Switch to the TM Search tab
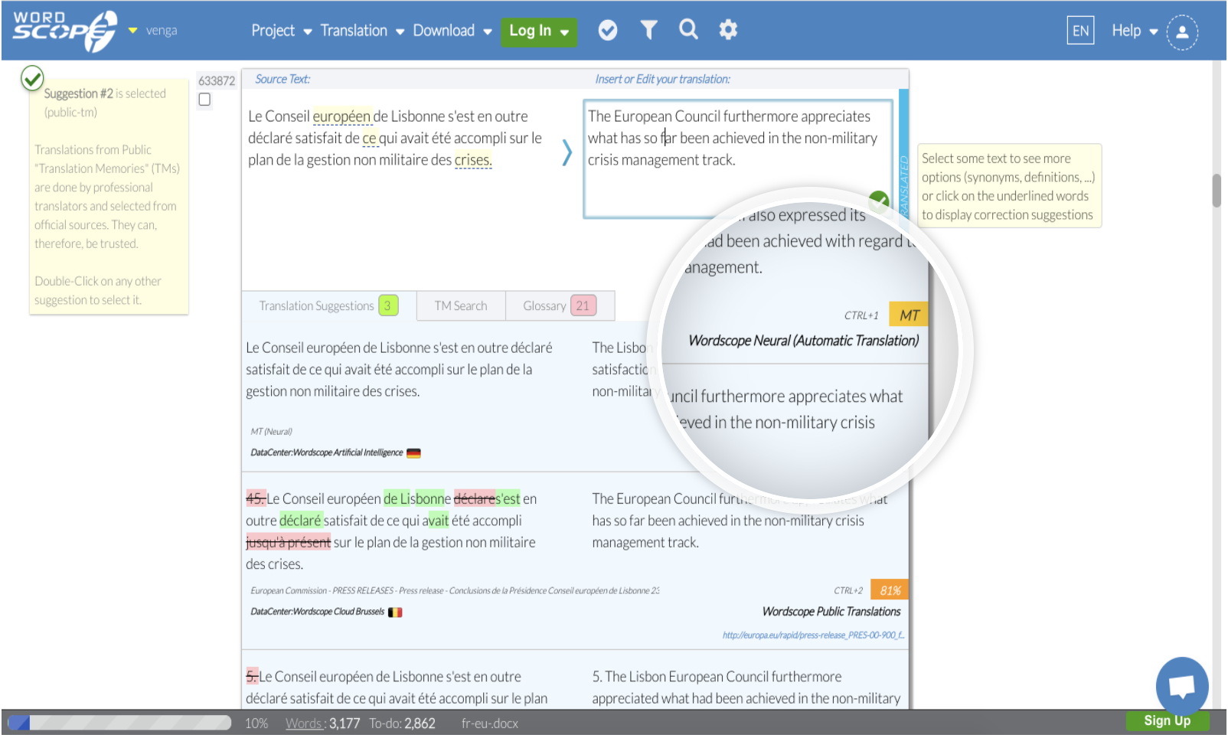This screenshot has height=738, width=1228. 460,305
